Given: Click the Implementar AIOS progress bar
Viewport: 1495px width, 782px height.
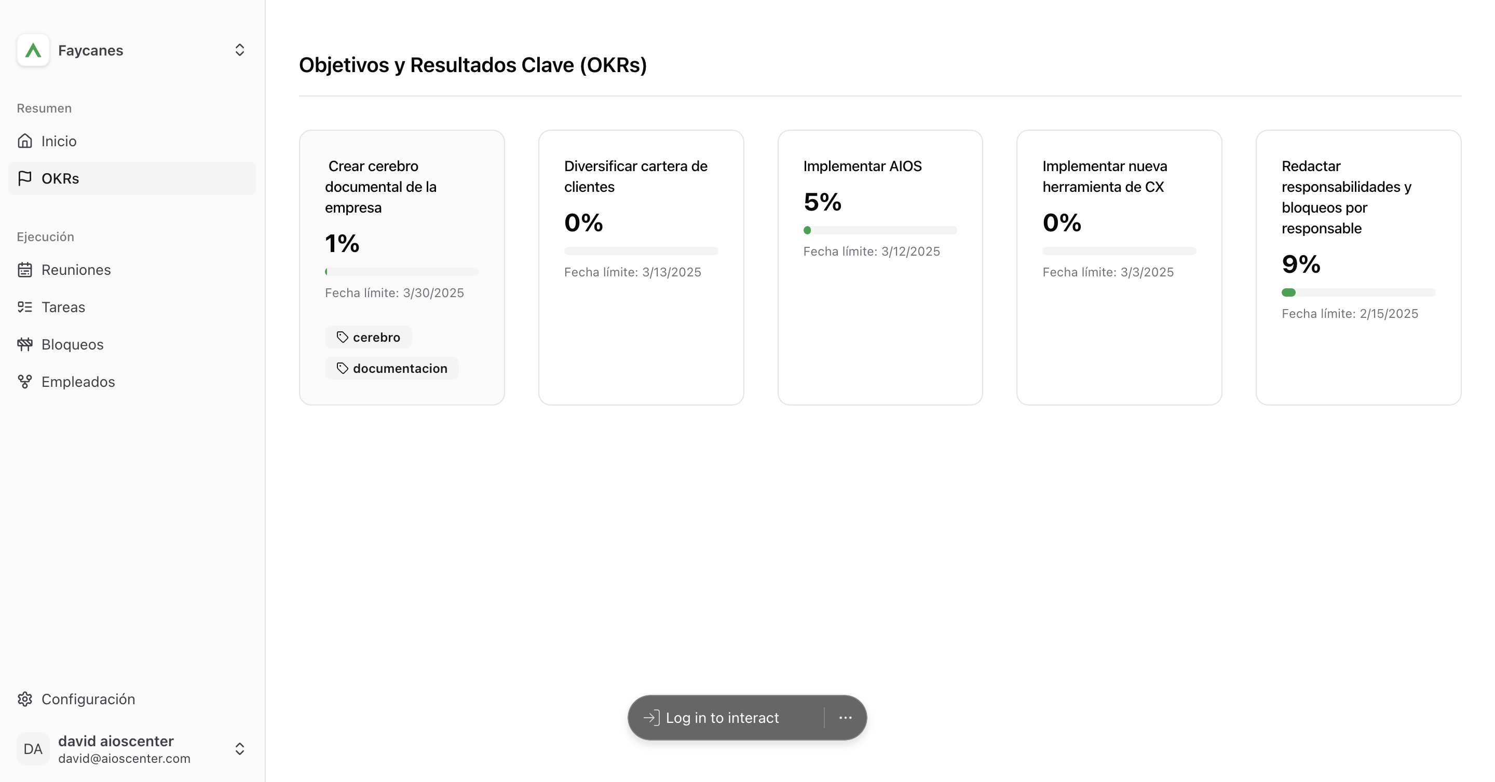Looking at the screenshot, I should 880,230.
